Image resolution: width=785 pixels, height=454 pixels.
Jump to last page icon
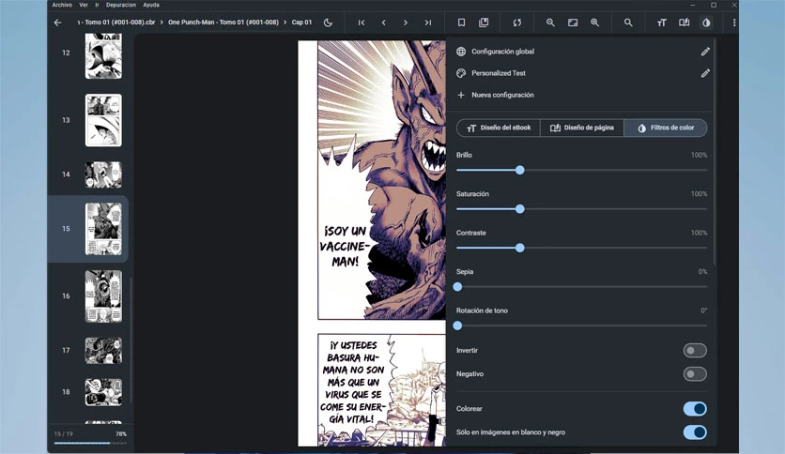tap(428, 23)
